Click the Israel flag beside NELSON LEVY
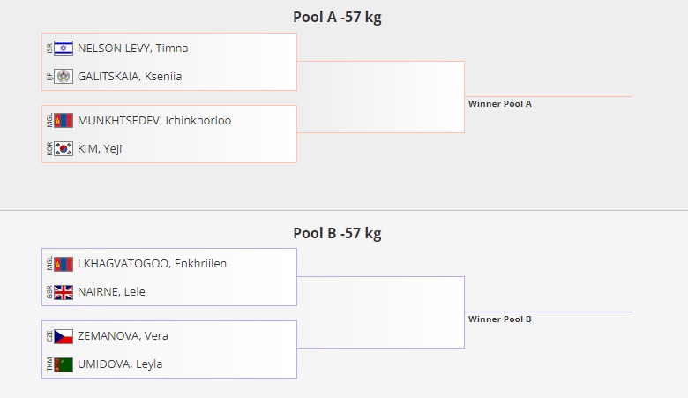Screen dimensions: 688x398 click(x=64, y=49)
